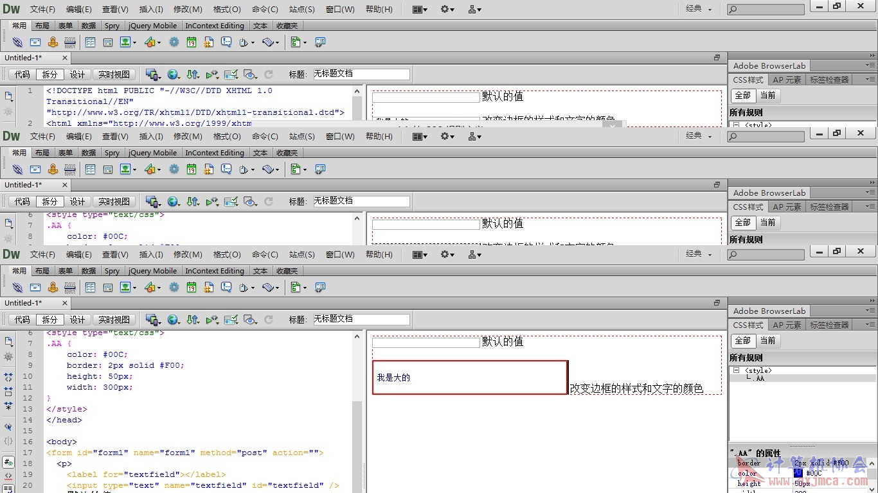Open Images dropdown in bottom window's insert bar
Screen dimensions: 878x493
127,288
